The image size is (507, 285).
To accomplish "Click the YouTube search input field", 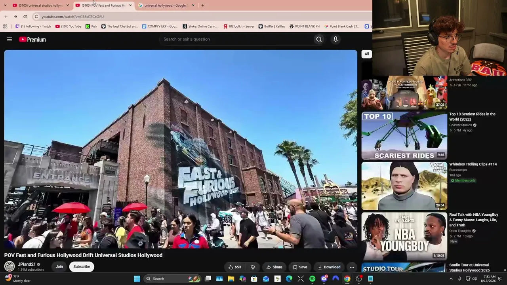I will 236,39.
